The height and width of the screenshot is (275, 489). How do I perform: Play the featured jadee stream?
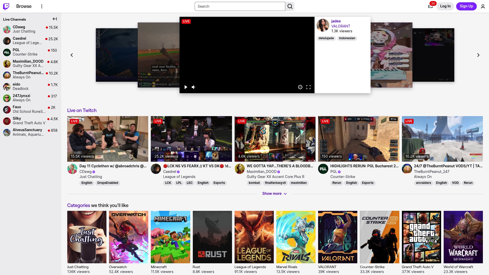[186, 87]
